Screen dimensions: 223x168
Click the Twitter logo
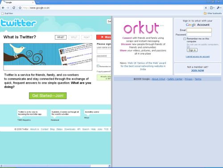pos(18,23)
